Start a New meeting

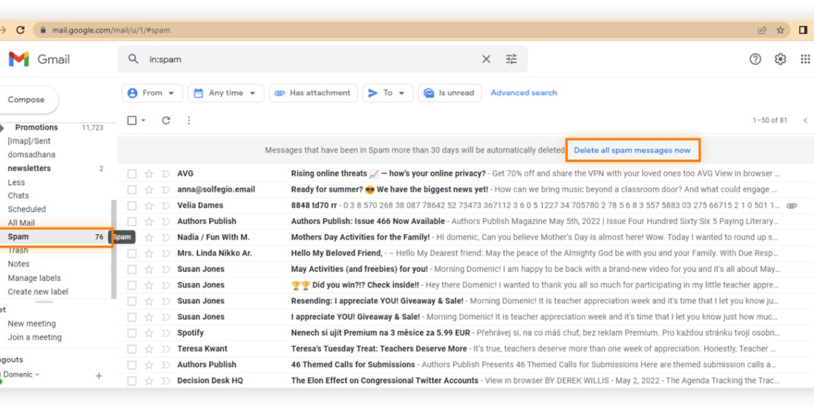click(x=32, y=324)
